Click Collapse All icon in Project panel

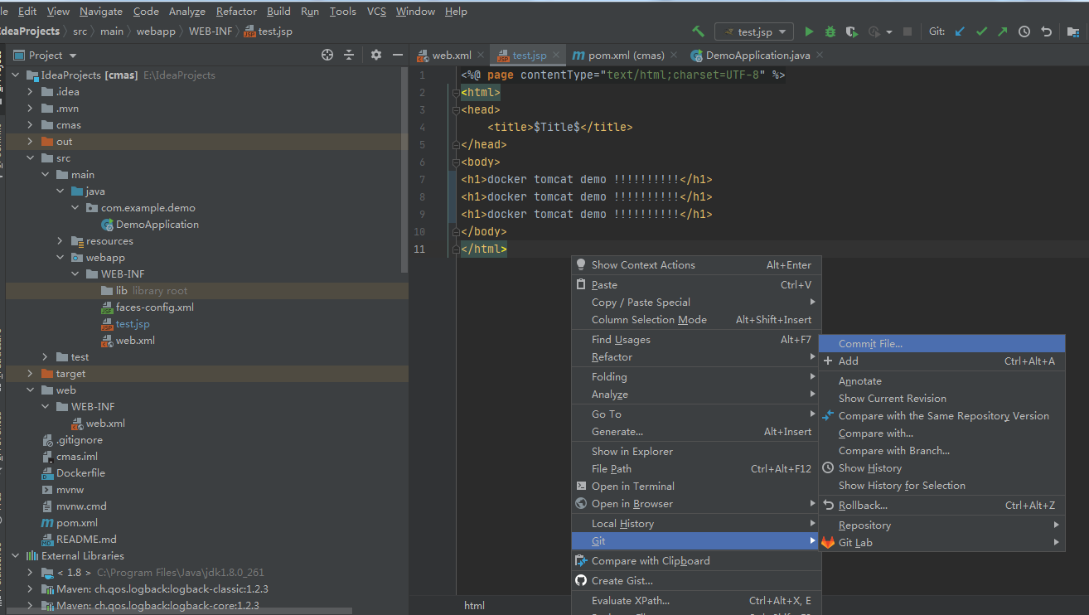349,55
